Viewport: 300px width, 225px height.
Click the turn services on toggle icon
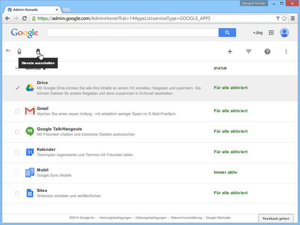tap(19, 51)
